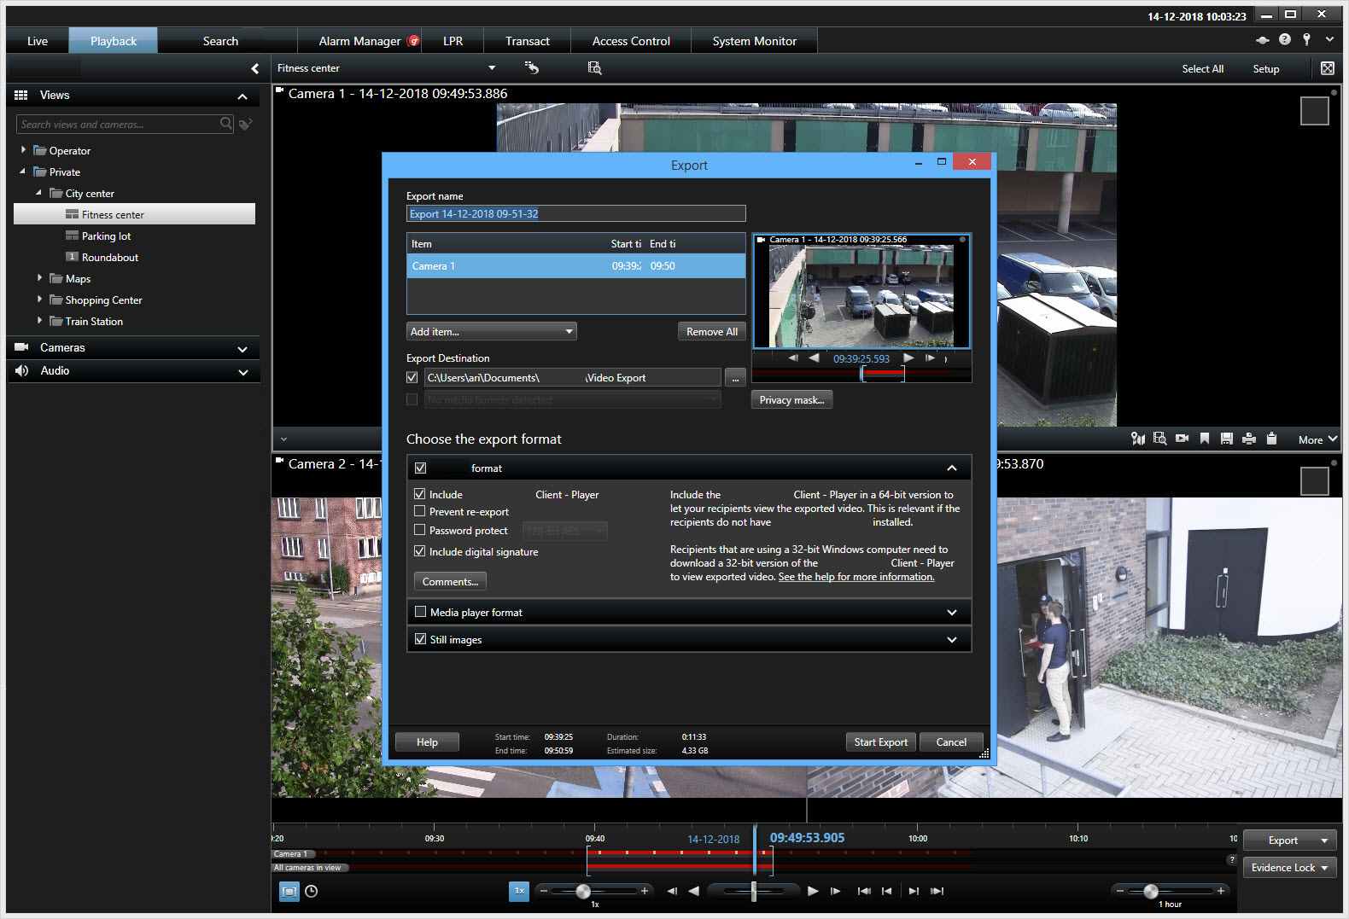Image resolution: width=1349 pixels, height=919 pixels.
Task: Expand the Media player format section
Action: click(951, 613)
